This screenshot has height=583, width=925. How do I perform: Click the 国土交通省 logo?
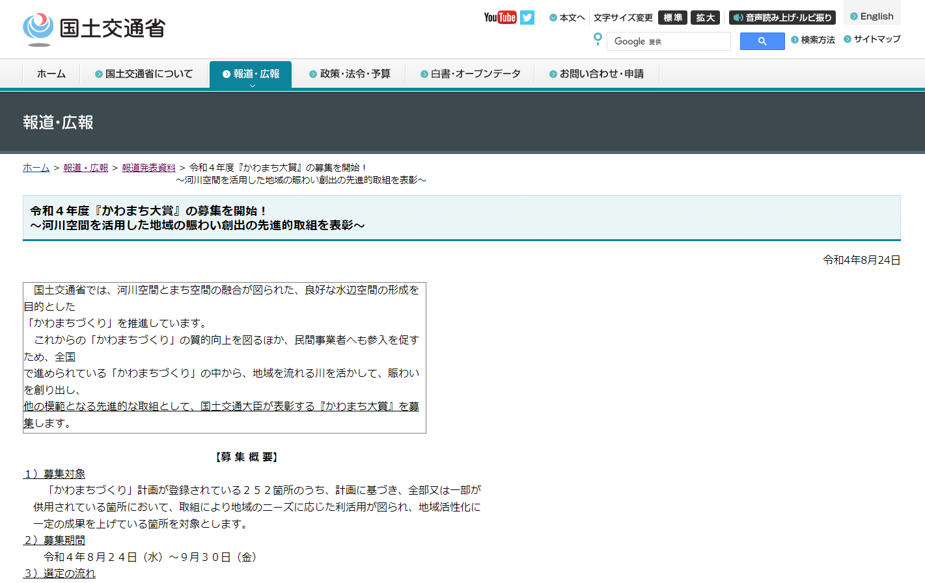[x=94, y=29]
